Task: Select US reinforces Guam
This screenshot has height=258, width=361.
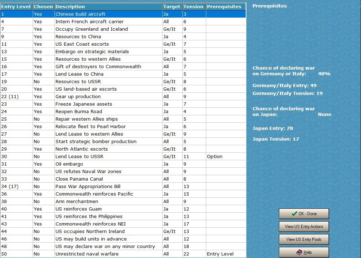Action: (x=123, y=209)
